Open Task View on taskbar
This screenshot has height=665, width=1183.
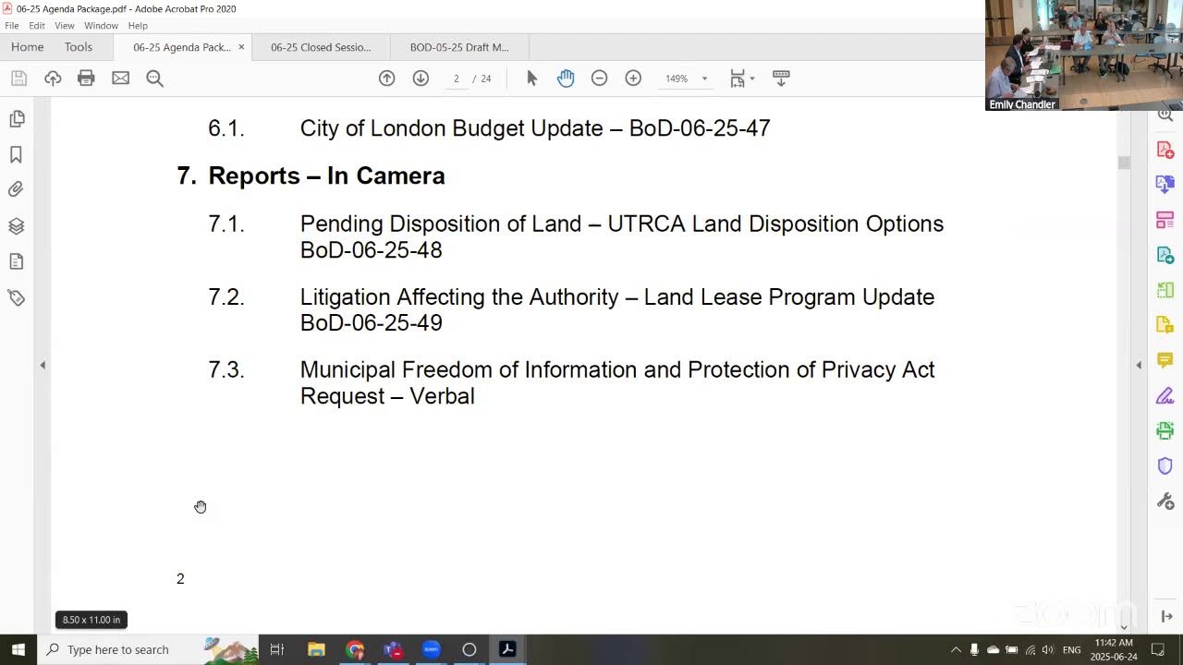tap(277, 649)
